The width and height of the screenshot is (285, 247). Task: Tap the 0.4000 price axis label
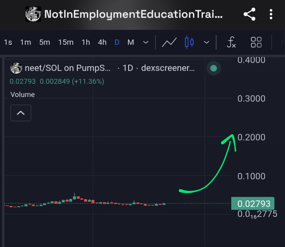[251, 60]
